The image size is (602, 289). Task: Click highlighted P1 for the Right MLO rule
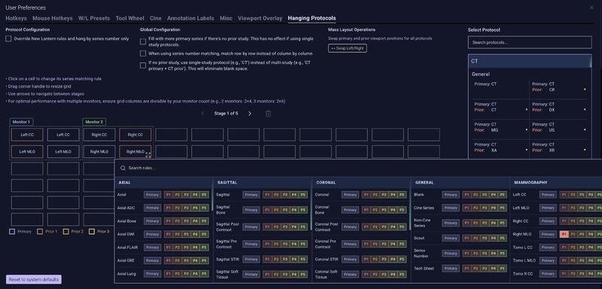tap(564, 234)
